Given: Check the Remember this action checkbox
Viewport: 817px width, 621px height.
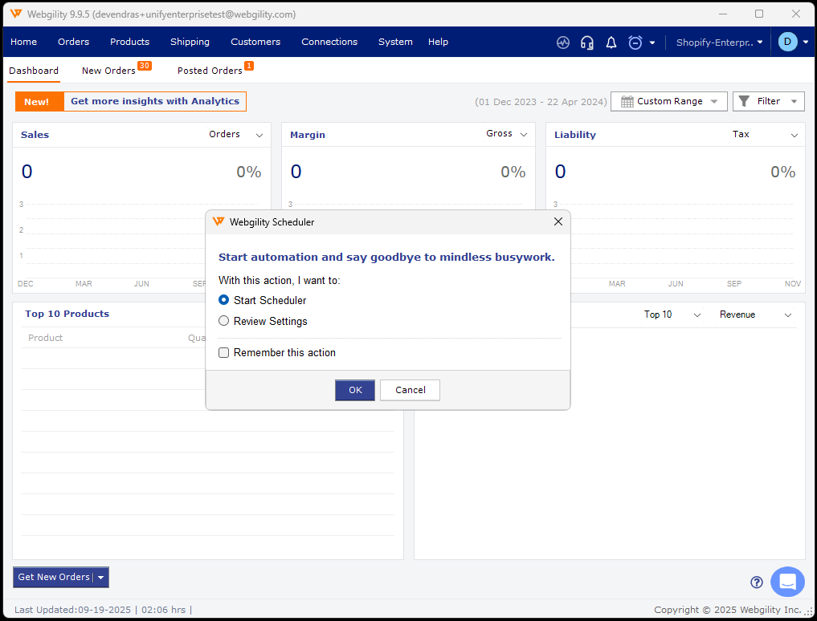Looking at the screenshot, I should coord(224,352).
